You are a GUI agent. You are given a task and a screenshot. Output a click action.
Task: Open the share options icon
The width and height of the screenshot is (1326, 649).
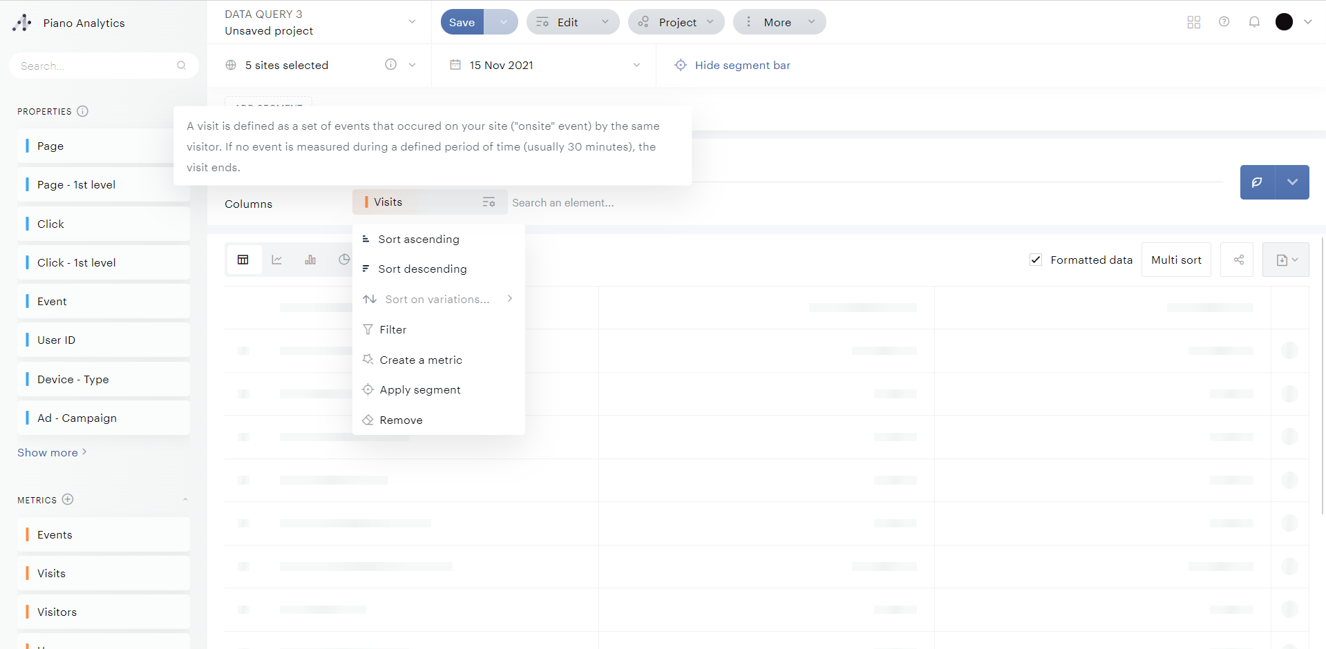click(1237, 260)
